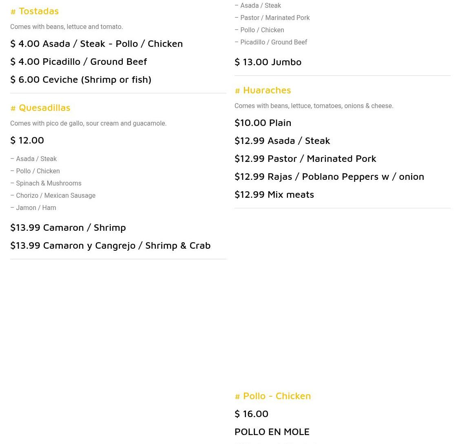
Task: Click the hash icon beside Huaraches
Action: [x=237, y=91]
